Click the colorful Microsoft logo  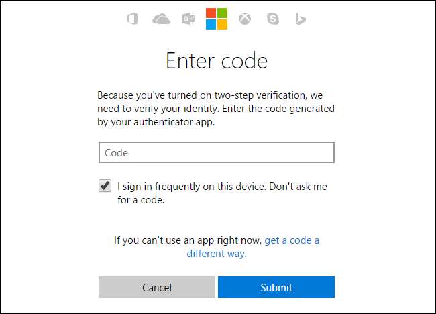pyautogui.click(x=217, y=19)
